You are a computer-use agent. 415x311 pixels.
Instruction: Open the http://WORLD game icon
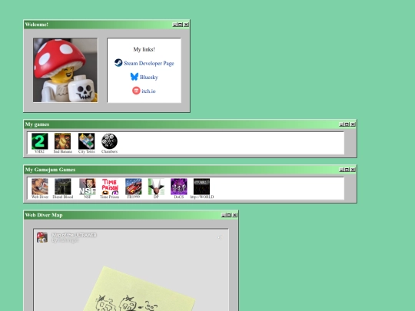click(x=201, y=187)
